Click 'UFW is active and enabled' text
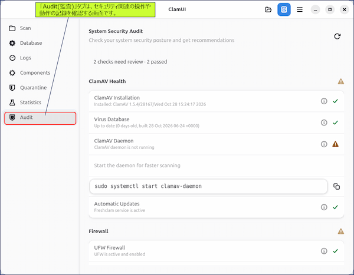 (120, 254)
